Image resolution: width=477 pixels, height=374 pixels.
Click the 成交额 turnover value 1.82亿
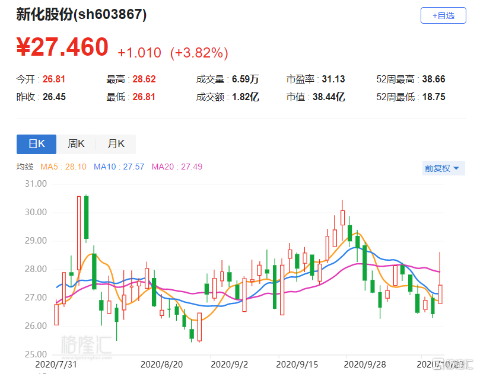coord(246,97)
